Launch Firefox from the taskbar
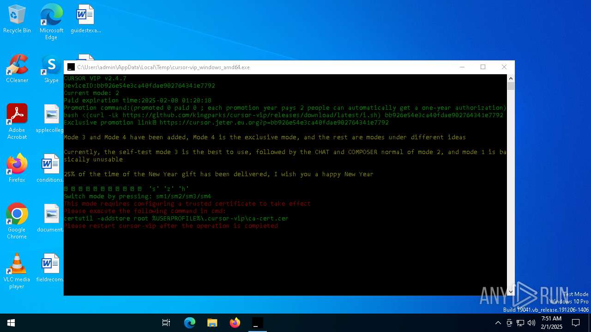This screenshot has height=332, width=591. pos(235,323)
